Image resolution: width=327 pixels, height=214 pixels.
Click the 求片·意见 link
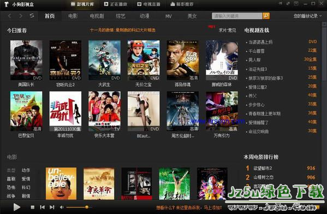pos(227,30)
